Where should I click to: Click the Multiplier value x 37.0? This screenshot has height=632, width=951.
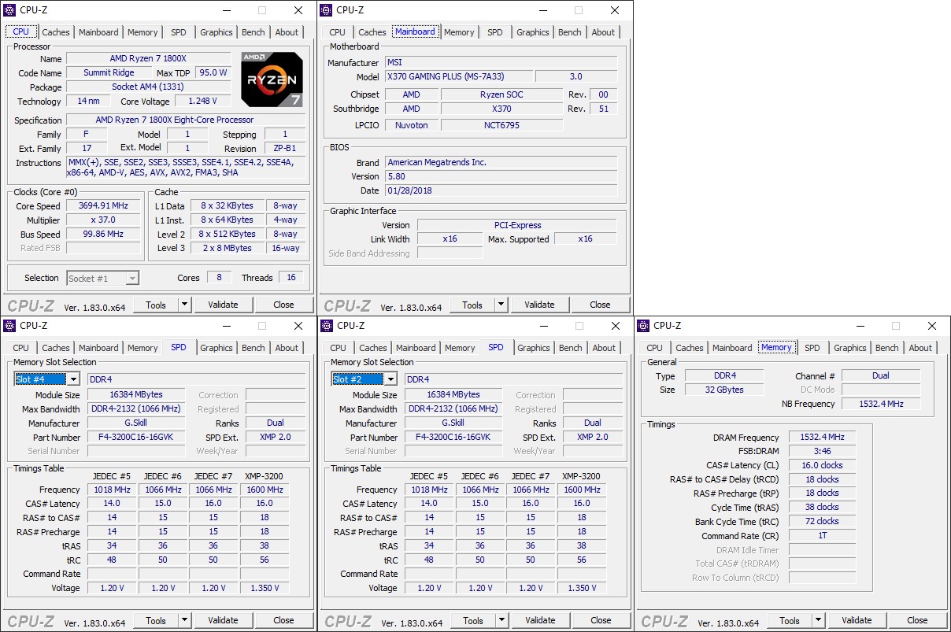[x=102, y=220]
